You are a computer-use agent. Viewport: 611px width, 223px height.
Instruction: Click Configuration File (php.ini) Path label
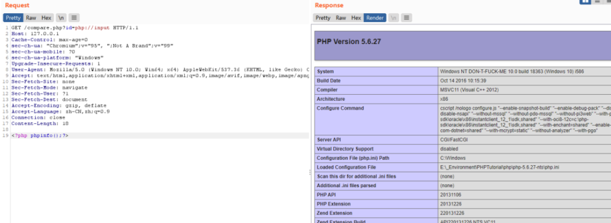click(x=377, y=158)
